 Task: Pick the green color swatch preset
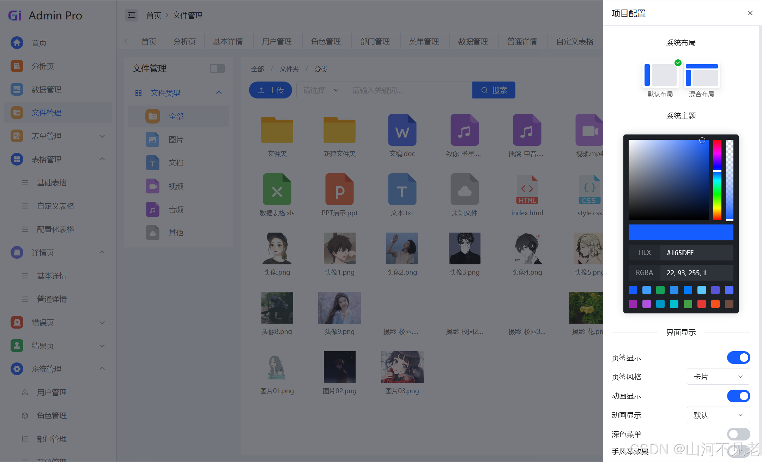[660, 290]
